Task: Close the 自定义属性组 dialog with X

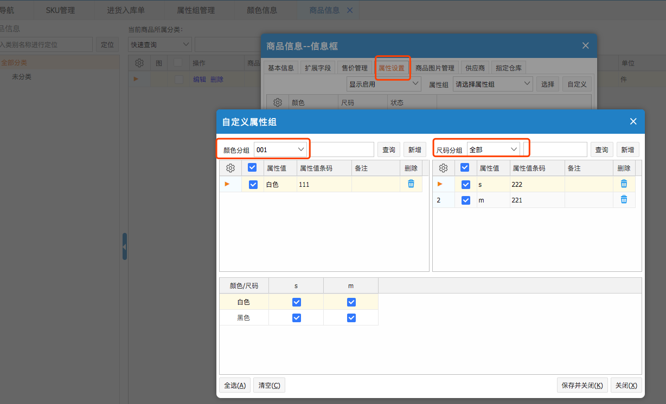Action: tap(633, 121)
